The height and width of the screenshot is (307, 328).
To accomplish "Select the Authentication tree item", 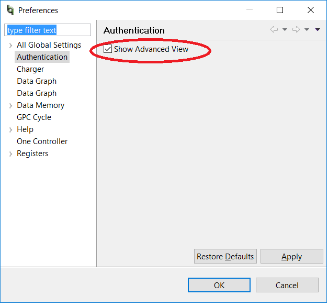I will click(x=42, y=57).
